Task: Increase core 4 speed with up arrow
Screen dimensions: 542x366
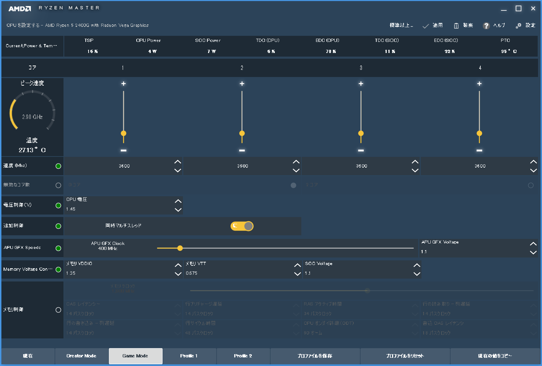Action: point(533,162)
